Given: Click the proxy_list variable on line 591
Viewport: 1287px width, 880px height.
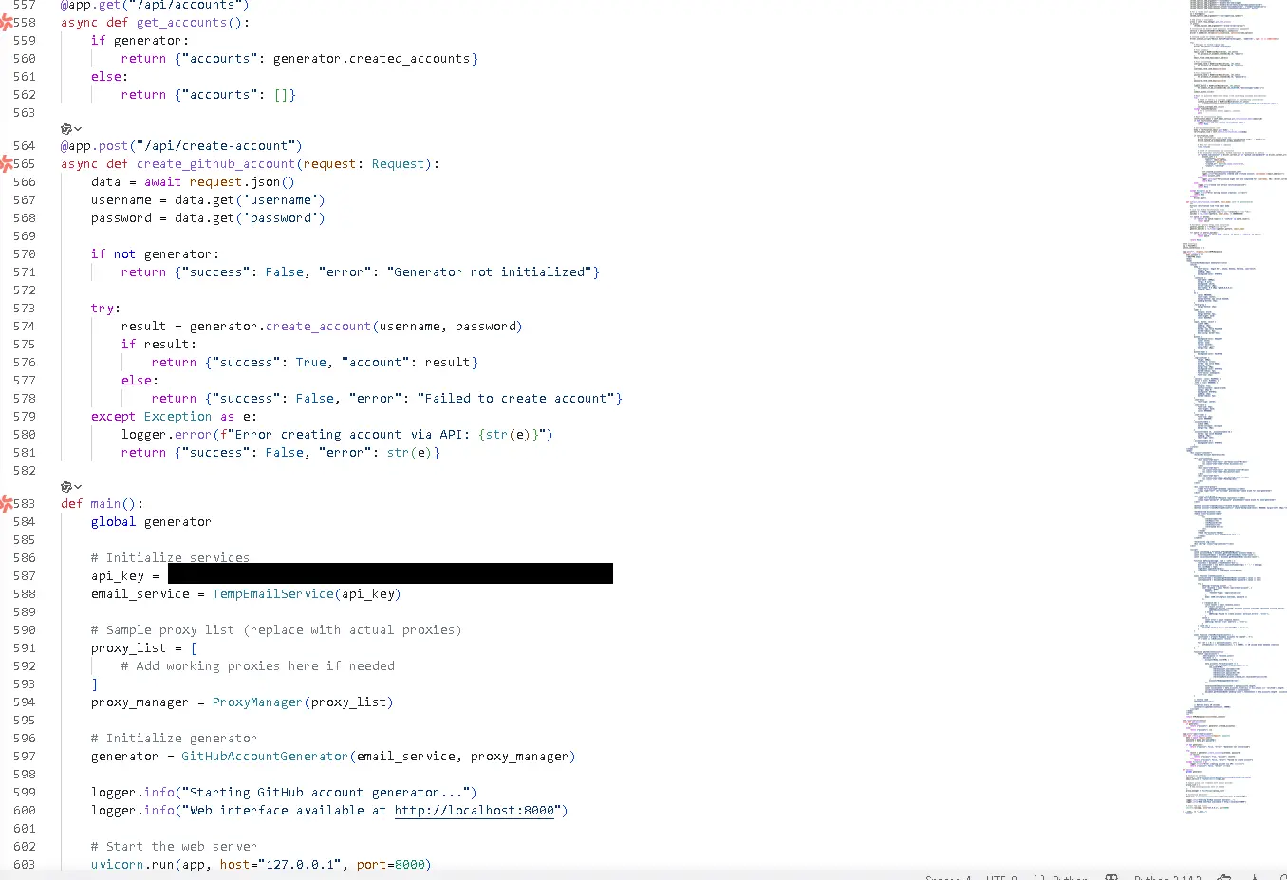Looking at the screenshot, I should [x=129, y=647].
